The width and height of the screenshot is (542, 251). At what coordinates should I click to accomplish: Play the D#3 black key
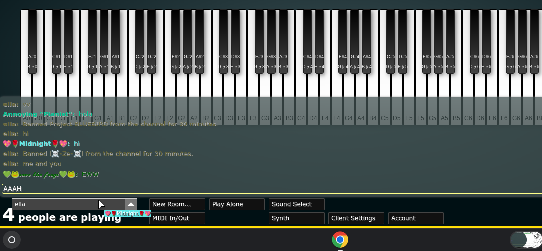pyautogui.click(x=235, y=41)
